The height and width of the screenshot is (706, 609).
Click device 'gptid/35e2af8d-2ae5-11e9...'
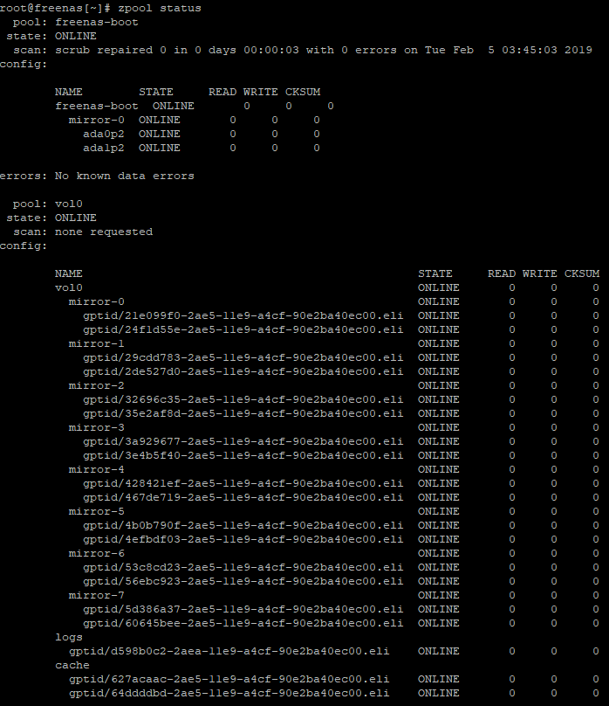tap(243, 414)
